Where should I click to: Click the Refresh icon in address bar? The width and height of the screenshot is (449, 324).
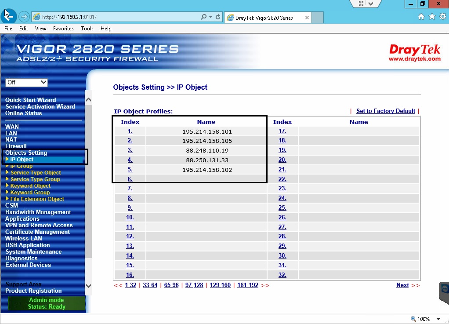pos(218,17)
